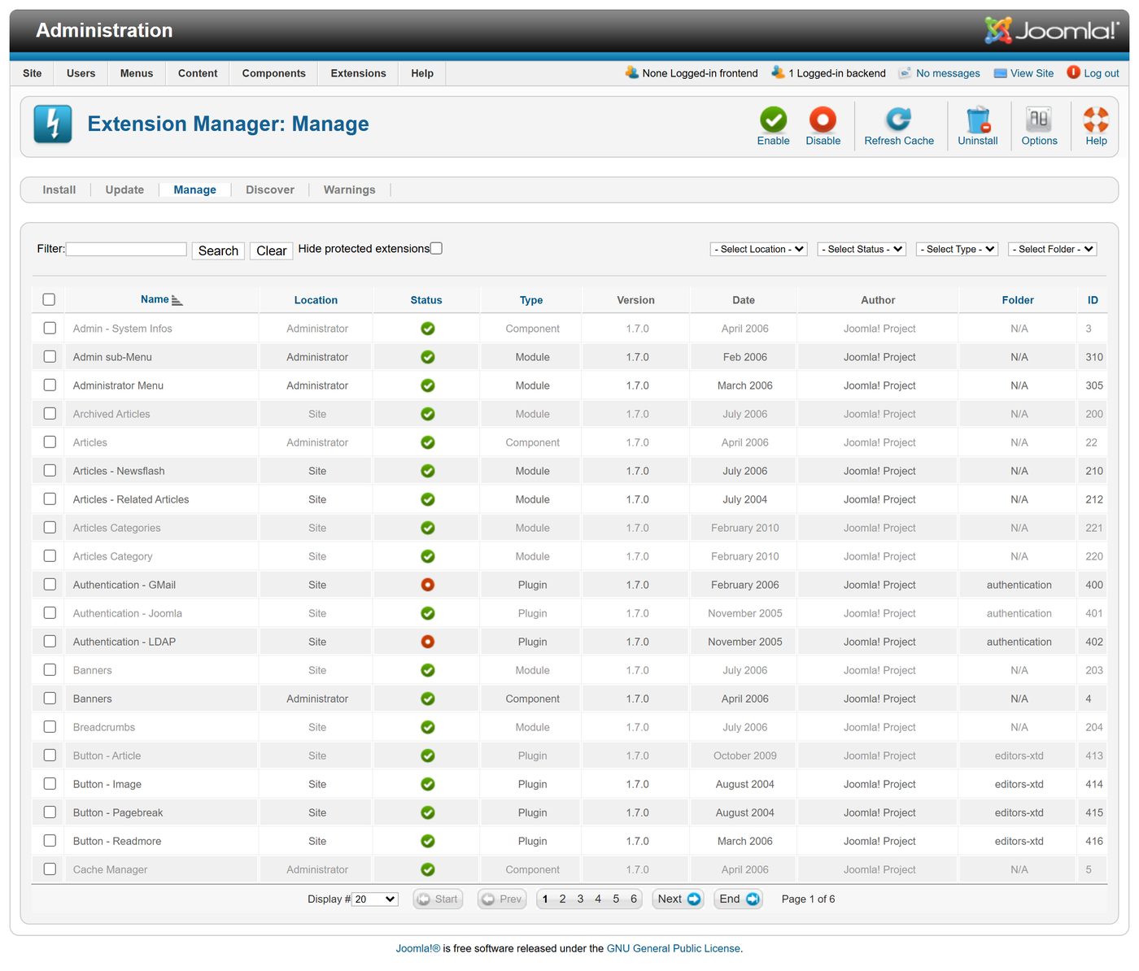Toggle status icon for Articles - Newsflash
Viewport: 1139px width, 971px height.
click(427, 471)
